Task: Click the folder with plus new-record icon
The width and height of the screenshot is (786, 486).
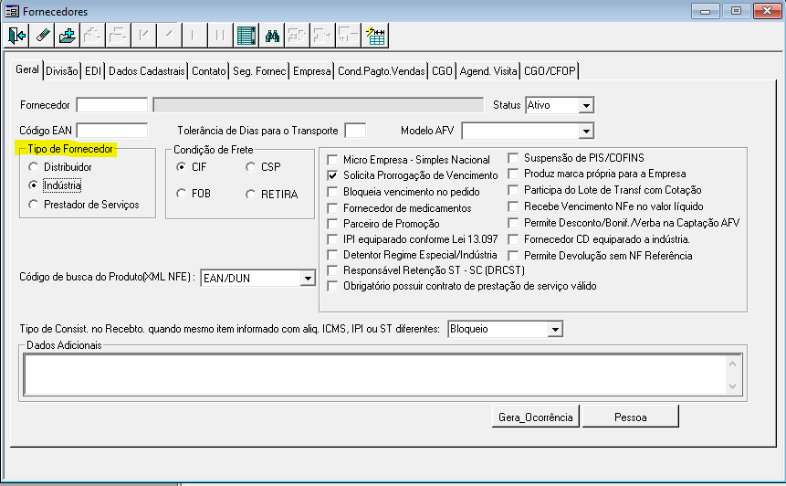Action: pyautogui.click(x=68, y=36)
